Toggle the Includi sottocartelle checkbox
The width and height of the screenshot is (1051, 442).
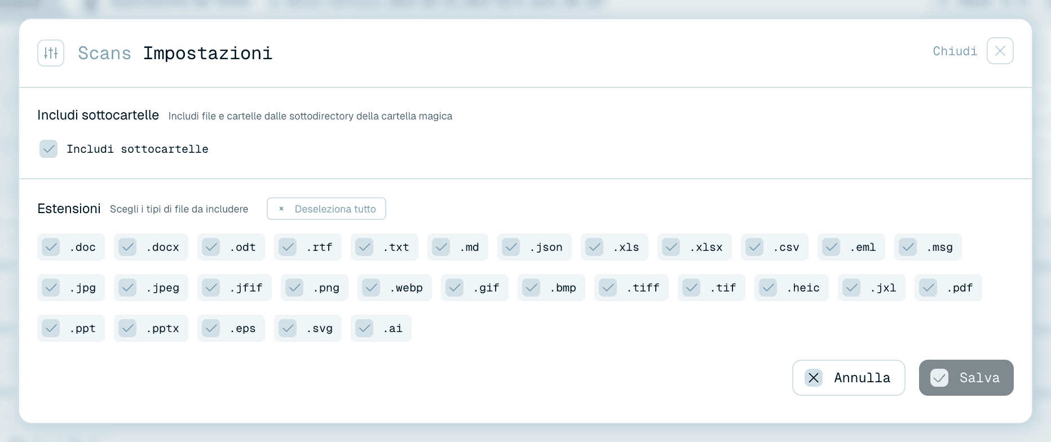48,149
